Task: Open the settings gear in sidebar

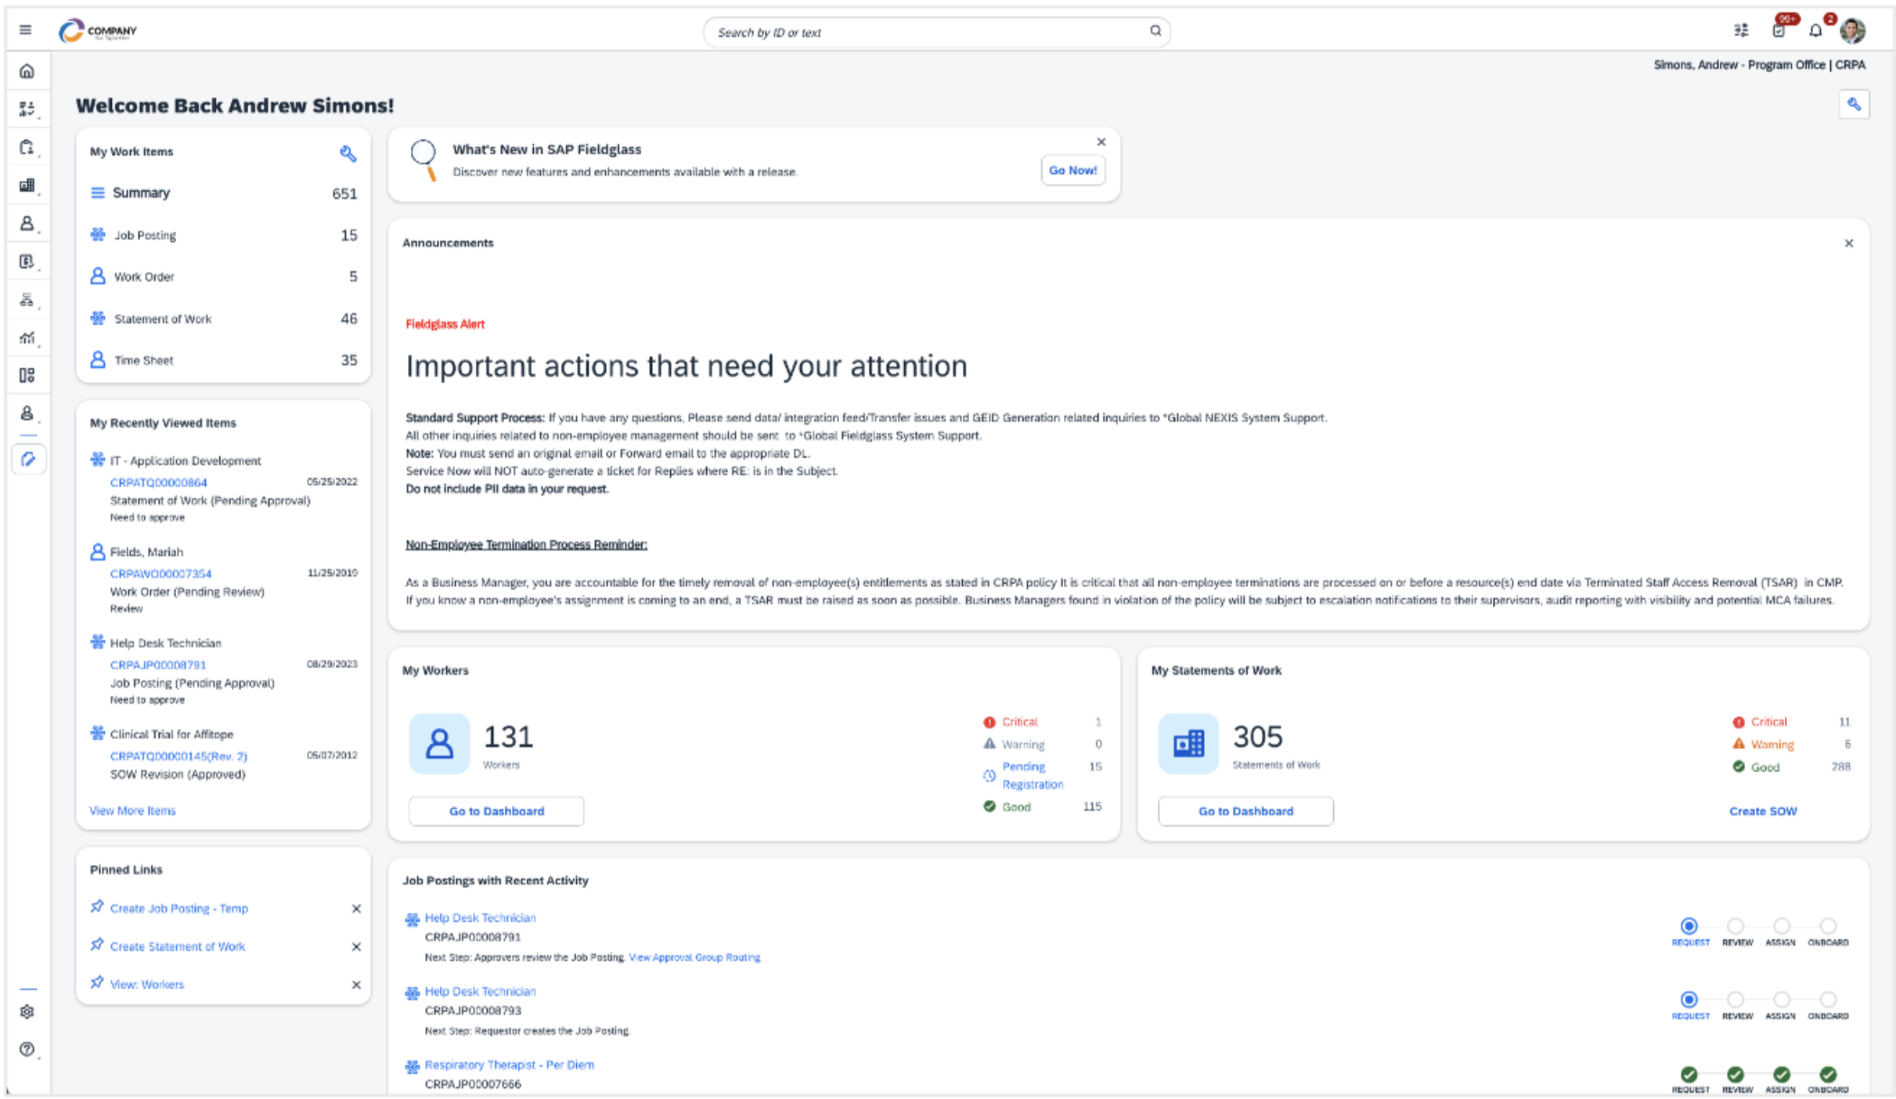Action: [27, 1011]
